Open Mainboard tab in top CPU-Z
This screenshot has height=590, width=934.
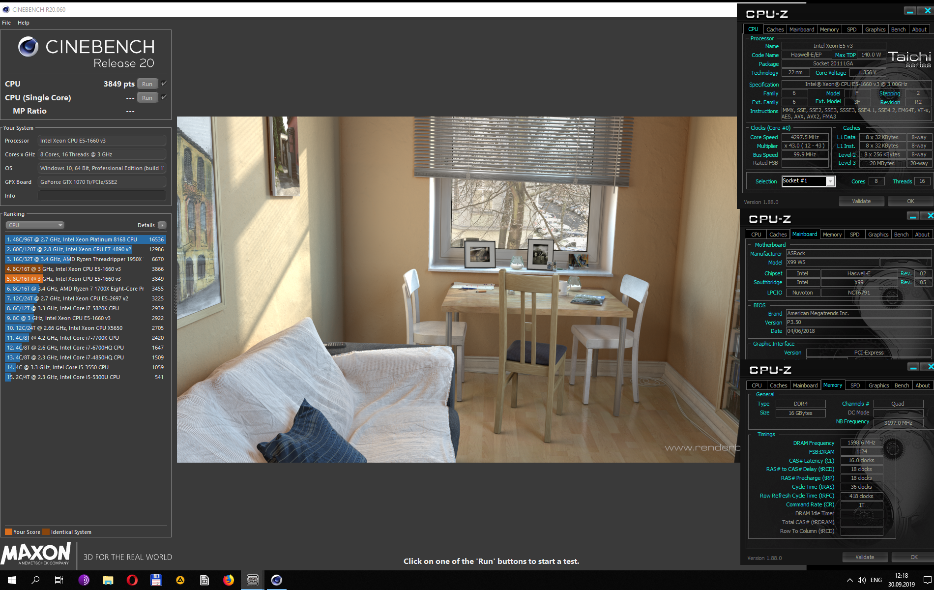802,29
